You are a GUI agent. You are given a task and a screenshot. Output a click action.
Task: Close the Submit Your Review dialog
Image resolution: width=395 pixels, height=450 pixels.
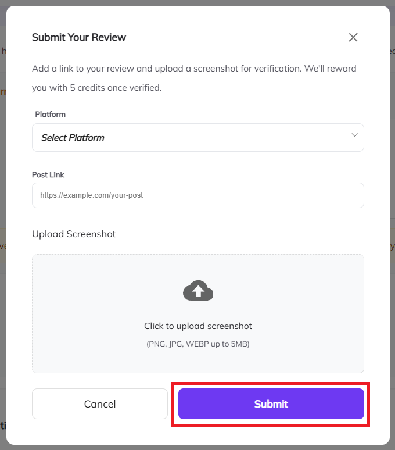(x=353, y=37)
